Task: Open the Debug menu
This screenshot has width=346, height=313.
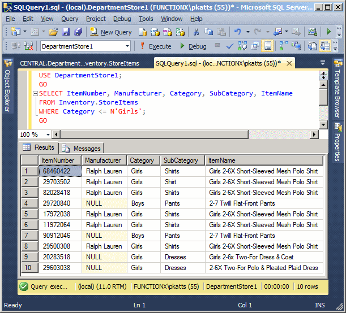Action: tap(122, 19)
